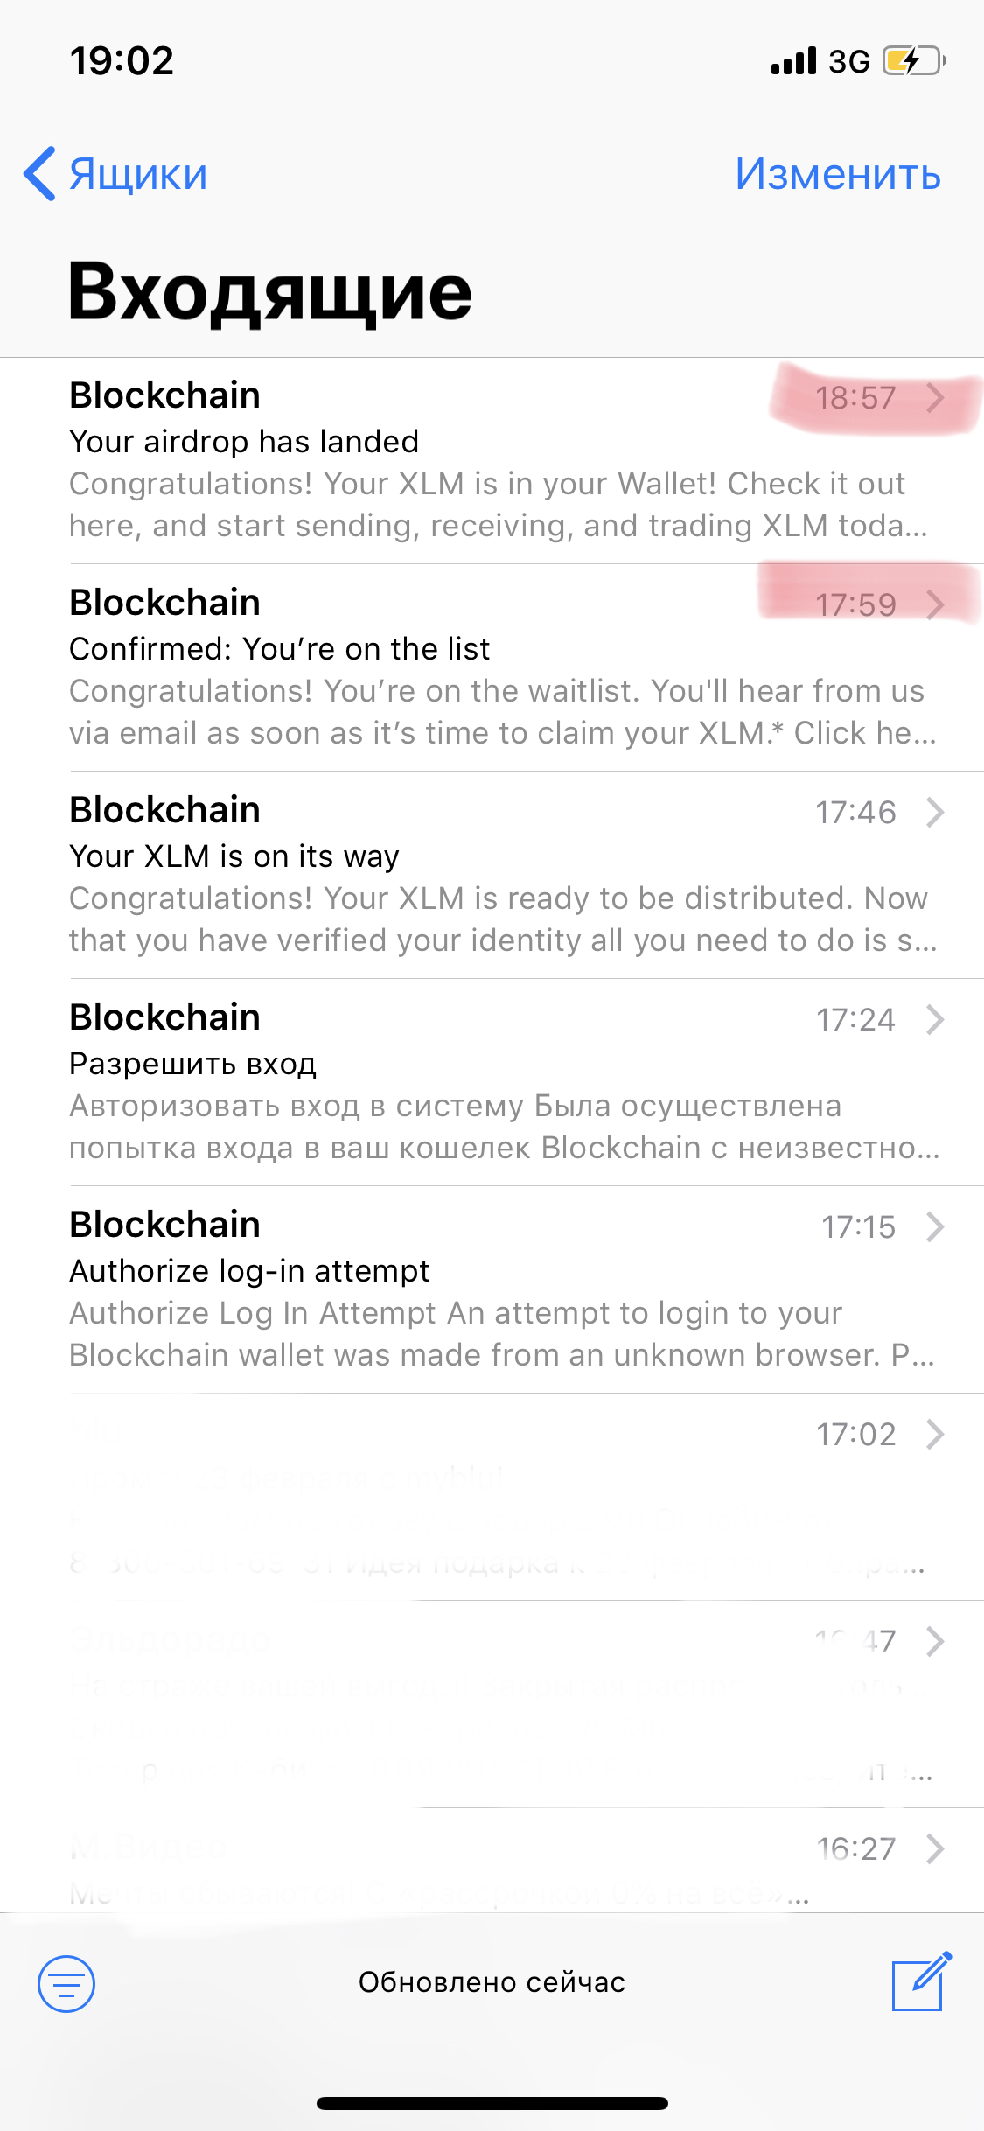The height and width of the screenshot is (2131, 984).
Task: Open the 17:24 email chevron
Action: pos(935,1019)
